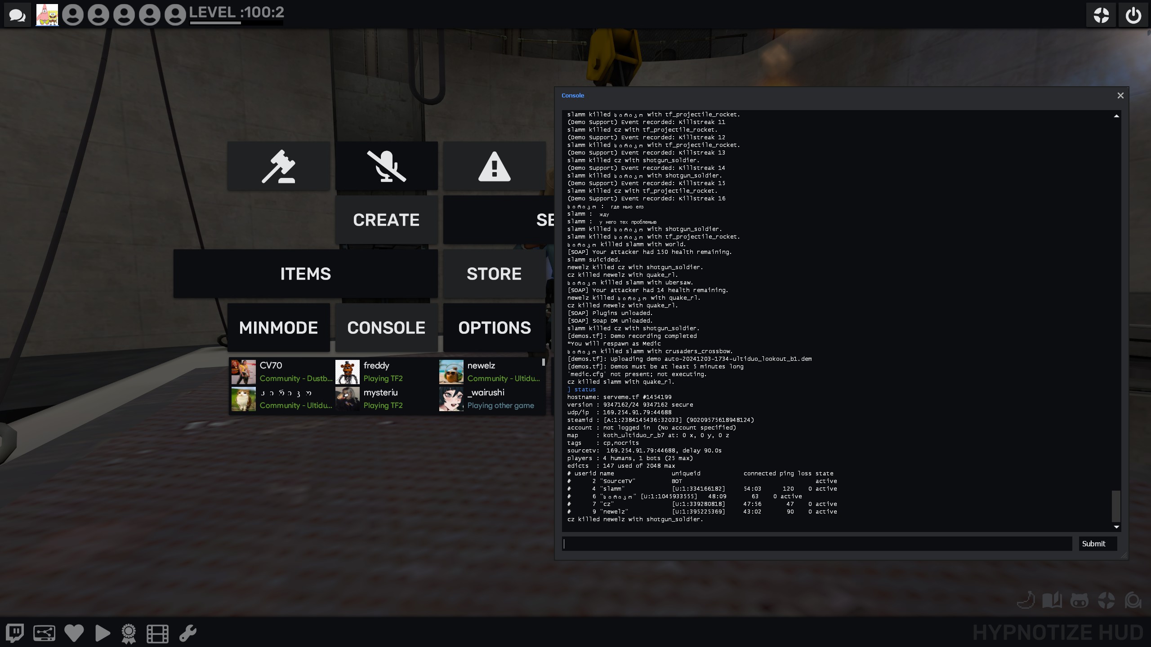The height and width of the screenshot is (647, 1151).
Task: Open the ITEMS menu
Action: 305,274
